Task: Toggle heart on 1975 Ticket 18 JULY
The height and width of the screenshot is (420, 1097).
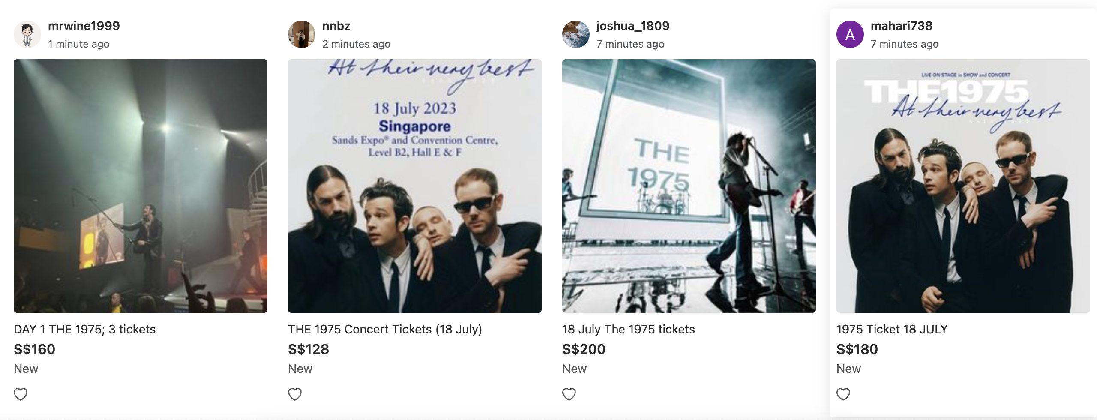Action: (x=843, y=394)
